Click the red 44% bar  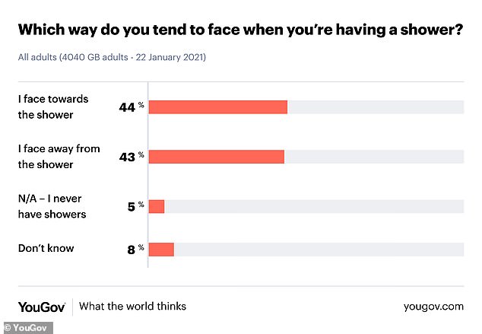pyautogui.click(x=217, y=107)
